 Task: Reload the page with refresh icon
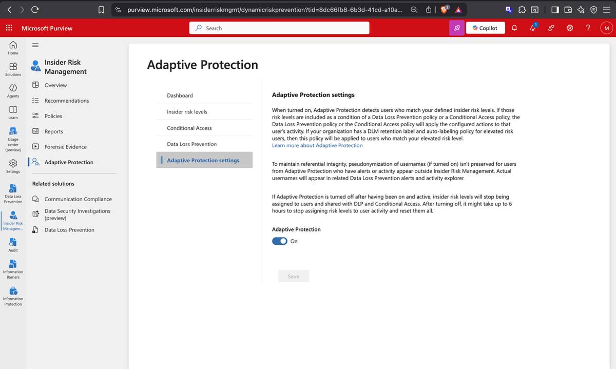coord(34,9)
